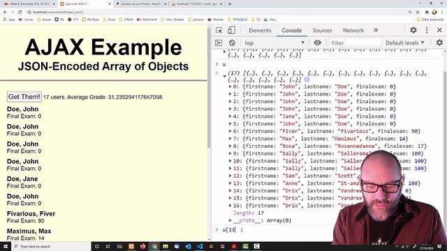Image resolution: width=447 pixels, height=251 pixels.
Task: Expand array entry 13 Anne
Action: (230, 183)
